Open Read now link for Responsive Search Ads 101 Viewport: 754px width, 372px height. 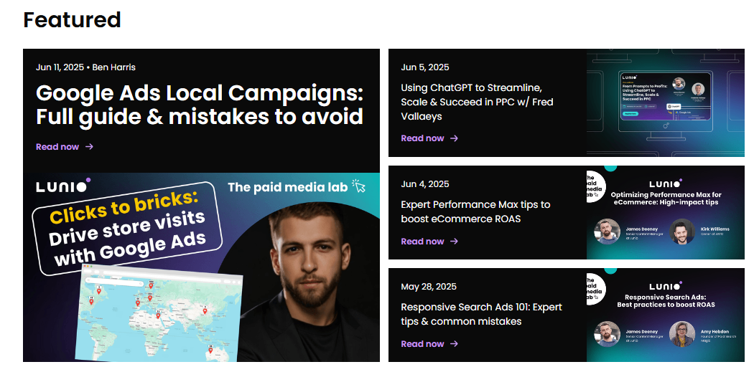(x=422, y=344)
